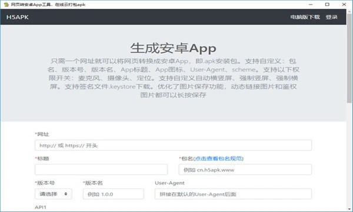
Task: Focus the 版本名 input field
Action: (113, 194)
